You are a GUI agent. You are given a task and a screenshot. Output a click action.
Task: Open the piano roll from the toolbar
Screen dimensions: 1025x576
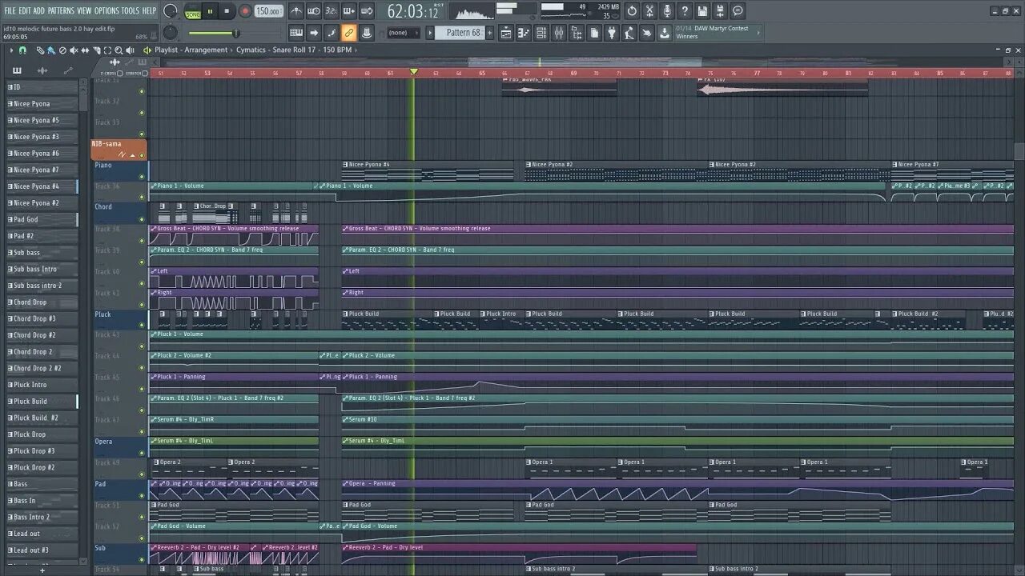tap(524, 33)
